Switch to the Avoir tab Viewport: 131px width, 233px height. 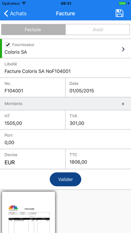pyautogui.click(x=98, y=29)
